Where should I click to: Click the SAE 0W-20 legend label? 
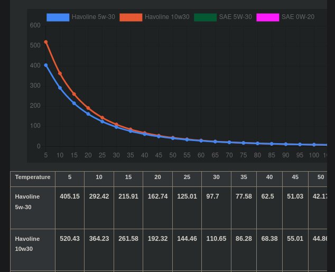pos(298,17)
